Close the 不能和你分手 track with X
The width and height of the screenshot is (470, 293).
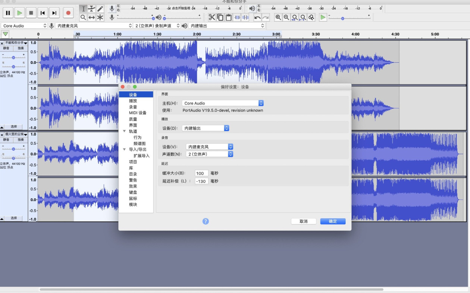(2, 43)
